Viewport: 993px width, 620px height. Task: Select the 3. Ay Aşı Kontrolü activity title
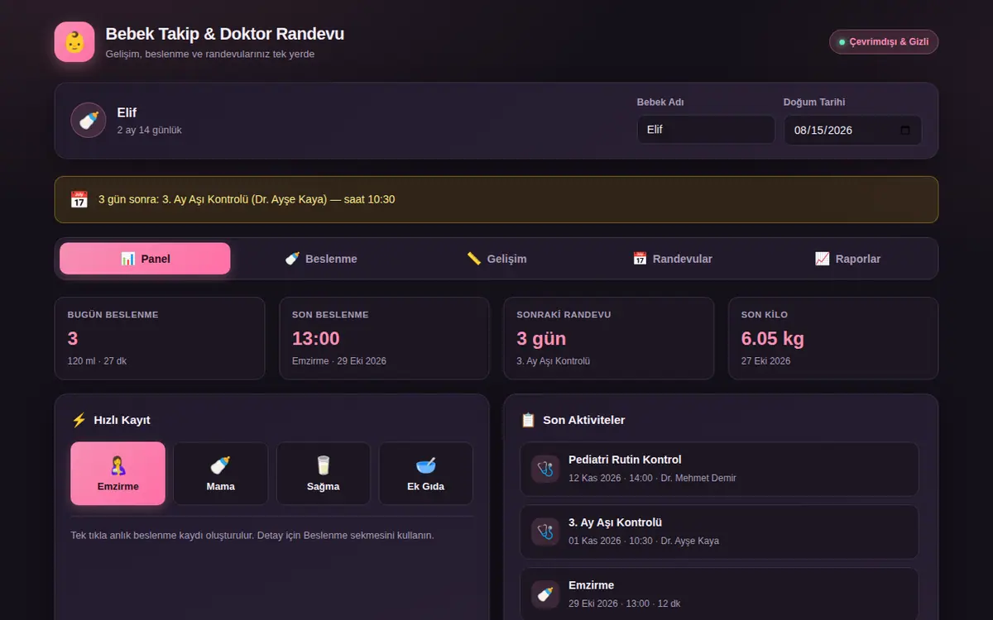click(x=615, y=522)
